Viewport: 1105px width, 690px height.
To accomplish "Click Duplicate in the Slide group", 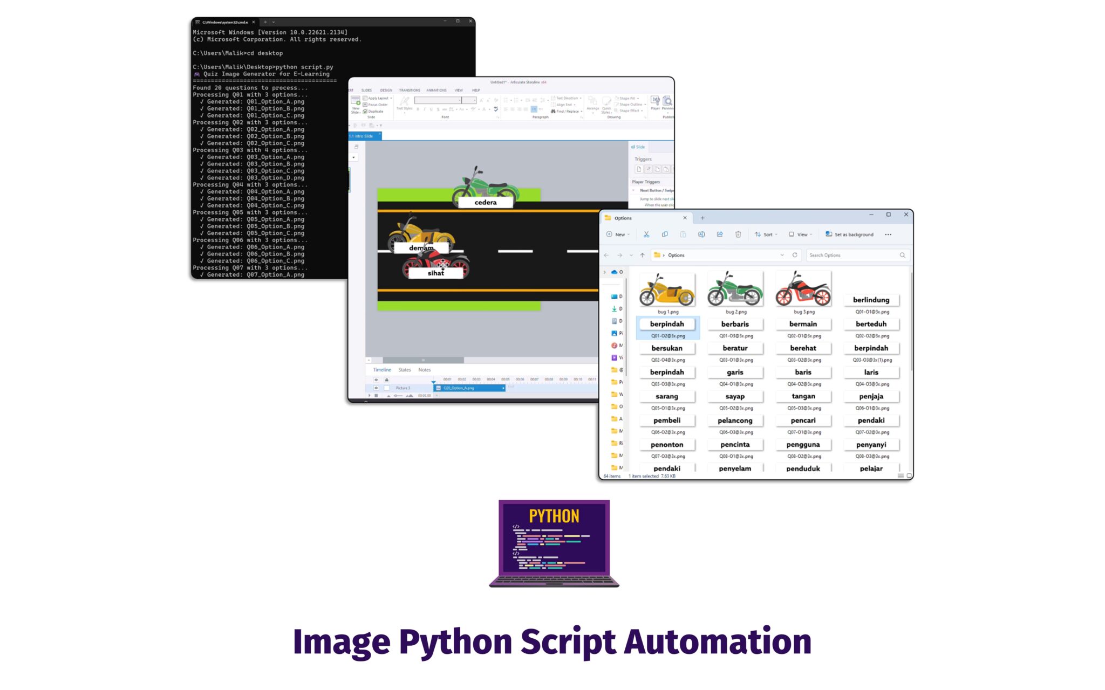I will [x=373, y=112].
